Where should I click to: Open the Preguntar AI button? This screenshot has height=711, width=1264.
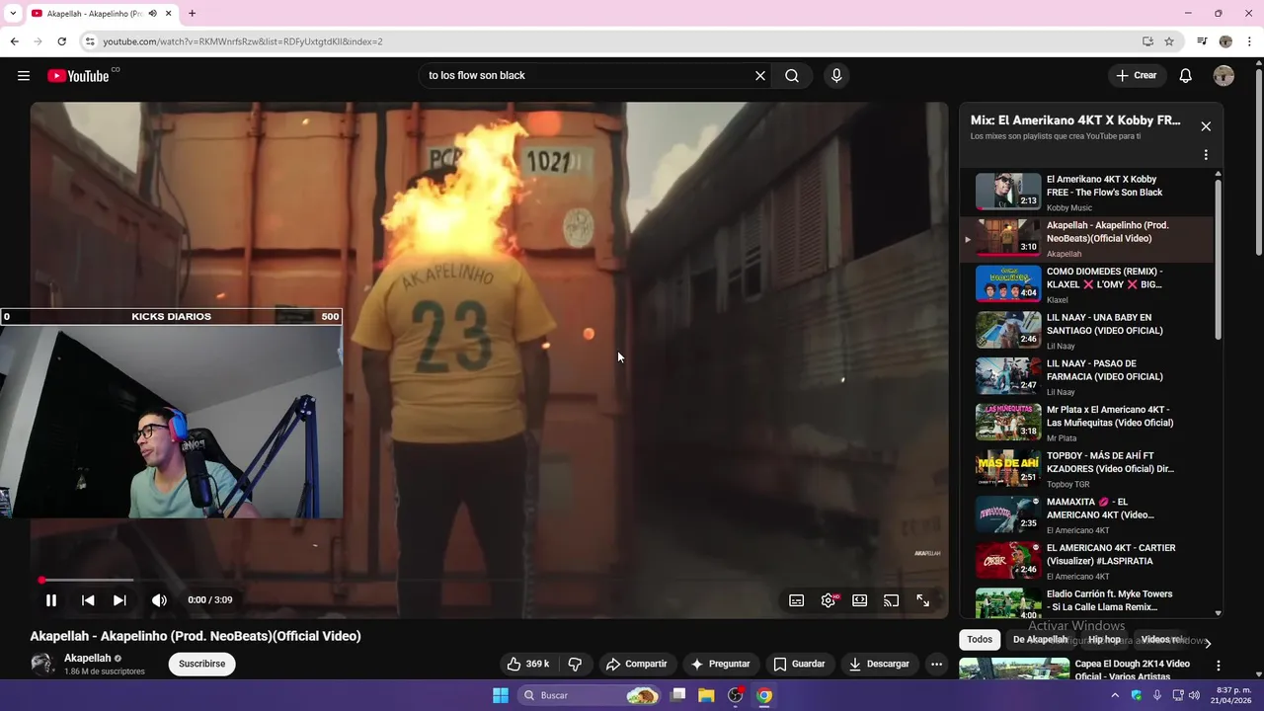pyautogui.click(x=720, y=664)
